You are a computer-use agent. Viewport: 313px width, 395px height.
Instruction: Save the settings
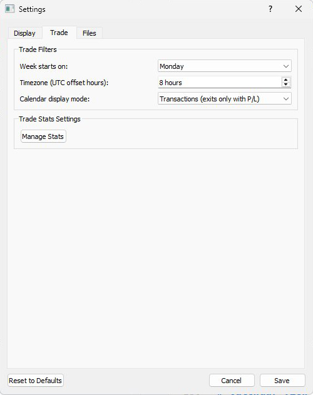tap(282, 381)
